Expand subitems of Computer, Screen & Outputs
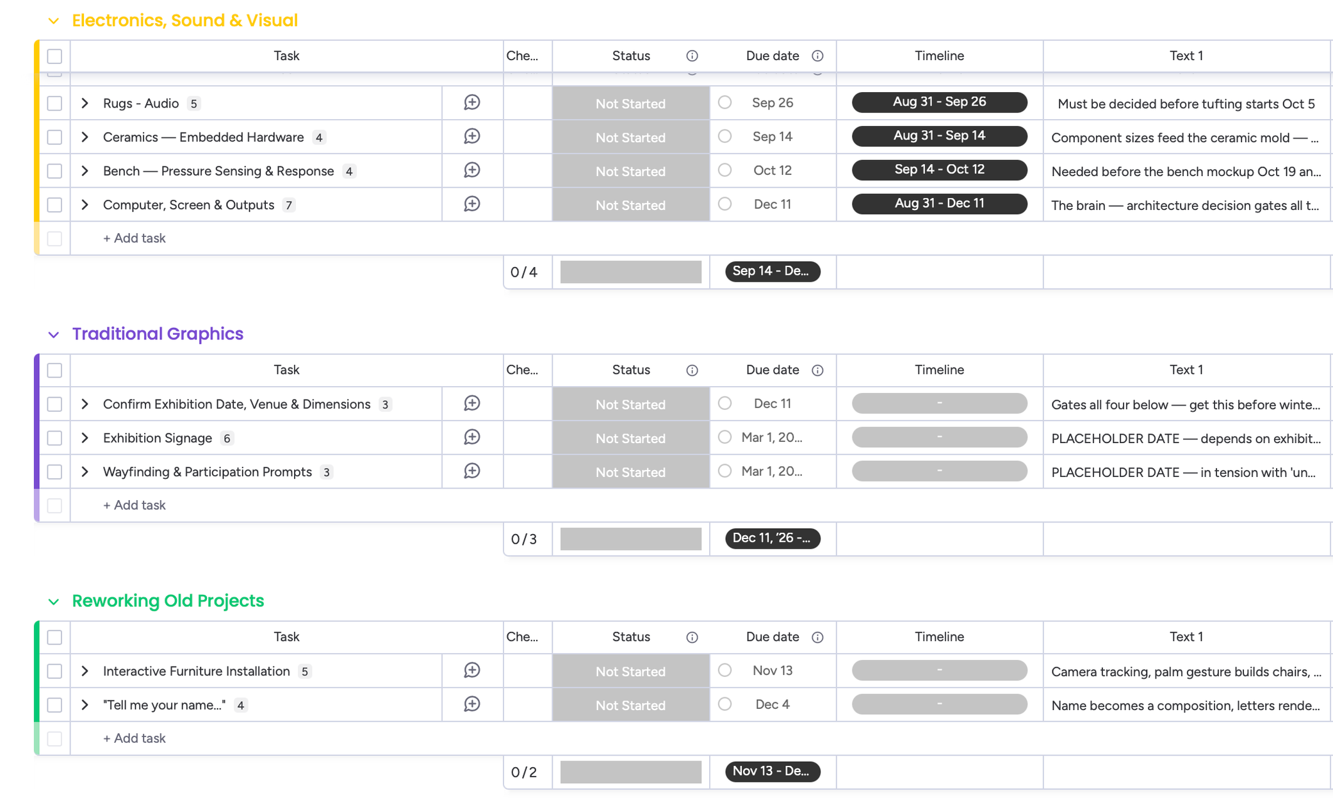The width and height of the screenshot is (1333, 801). pos(85,205)
